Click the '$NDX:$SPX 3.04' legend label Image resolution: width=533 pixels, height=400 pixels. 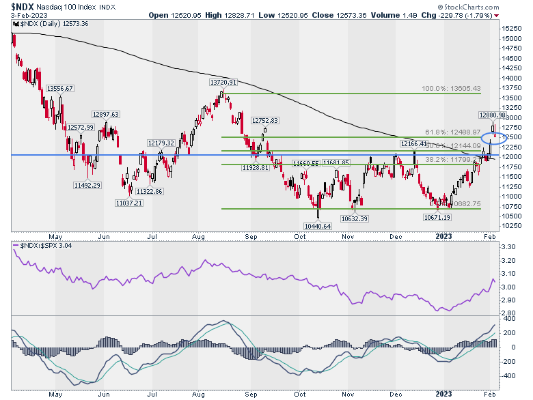[46, 246]
